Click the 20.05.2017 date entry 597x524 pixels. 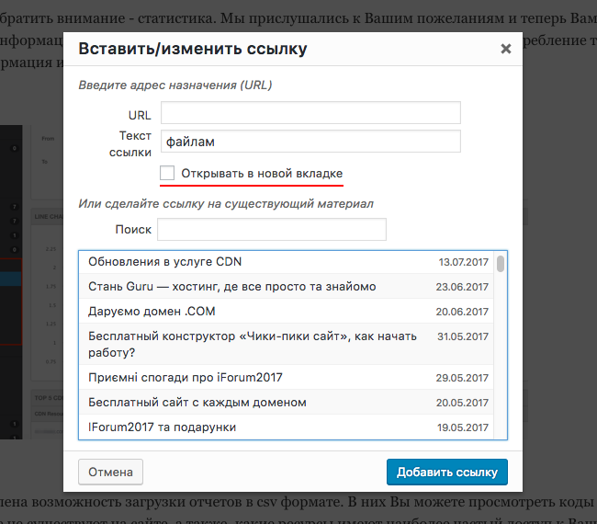pos(463,404)
